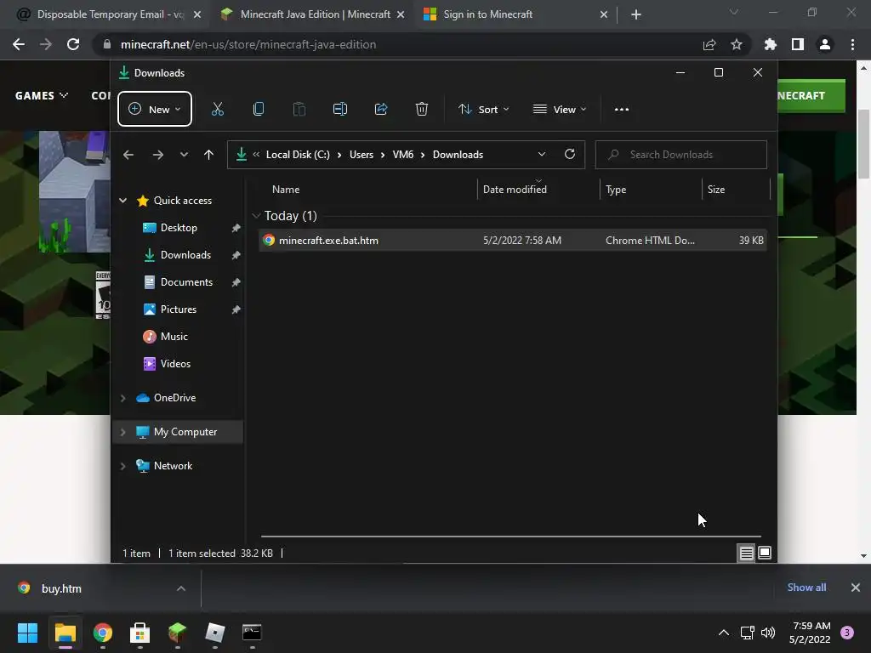This screenshot has height=653, width=871.
Task: Open Chrome profile avatar icon
Action: (x=825, y=44)
